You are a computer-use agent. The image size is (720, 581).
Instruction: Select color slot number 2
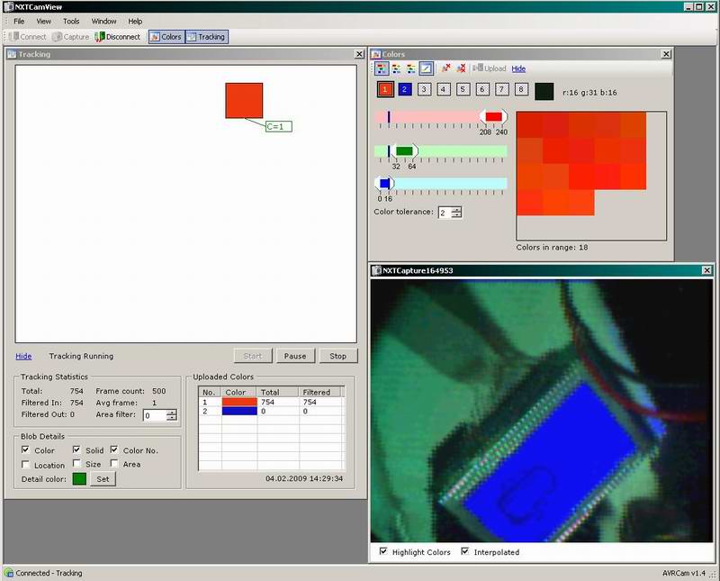[x=405, y=89]
